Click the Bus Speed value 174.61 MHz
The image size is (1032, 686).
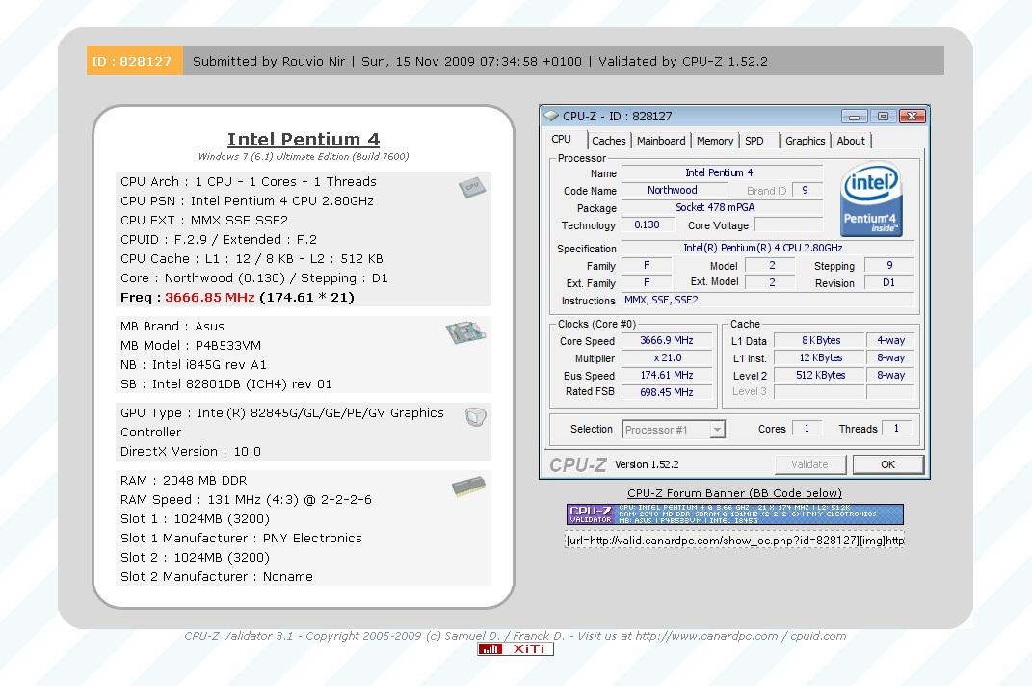coord(666,375)
